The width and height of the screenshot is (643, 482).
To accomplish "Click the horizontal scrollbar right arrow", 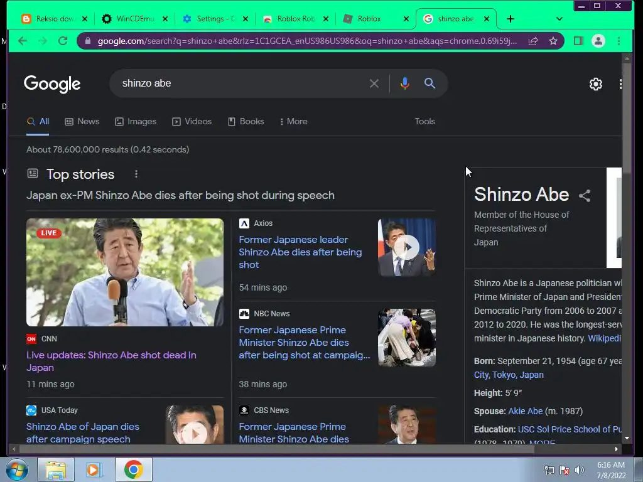I will [617, 449].
